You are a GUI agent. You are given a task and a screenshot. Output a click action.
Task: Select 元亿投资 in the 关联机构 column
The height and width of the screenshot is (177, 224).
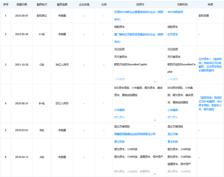pyautogui.click(x=173, y=49)
